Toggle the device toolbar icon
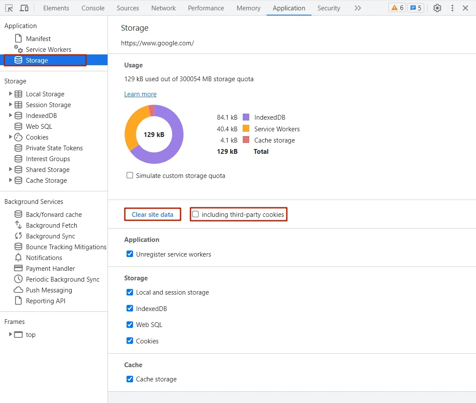Image resolution: width=476 pixels, height=403 pixels. click(24, 8)
